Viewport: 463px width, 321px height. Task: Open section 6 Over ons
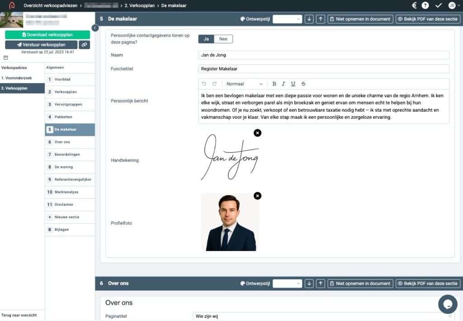(x=70, y=142)
